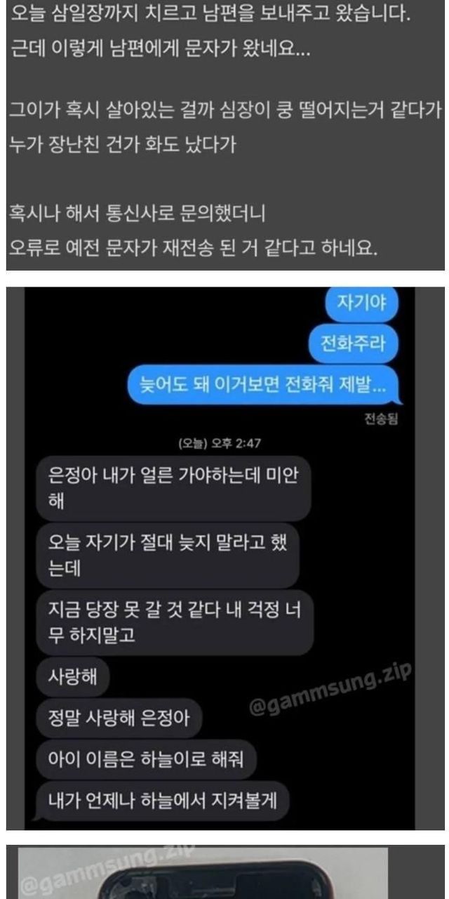Click the '전송됨' delivery status label
Viewport: 449px width, 899px height.
(x=381, y=420)
